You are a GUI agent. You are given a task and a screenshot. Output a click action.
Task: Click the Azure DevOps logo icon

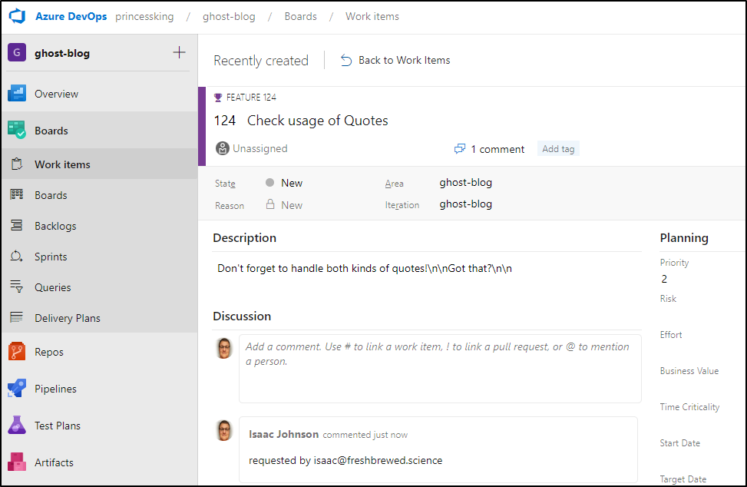tap(17, 16)
